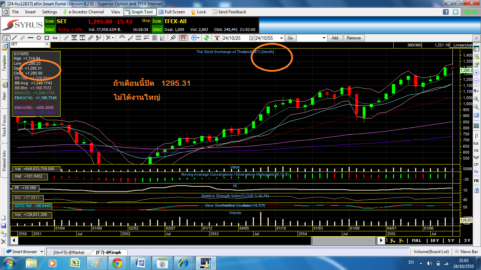
Task: Open the Insert menu
Action: (x=30, y=12)
